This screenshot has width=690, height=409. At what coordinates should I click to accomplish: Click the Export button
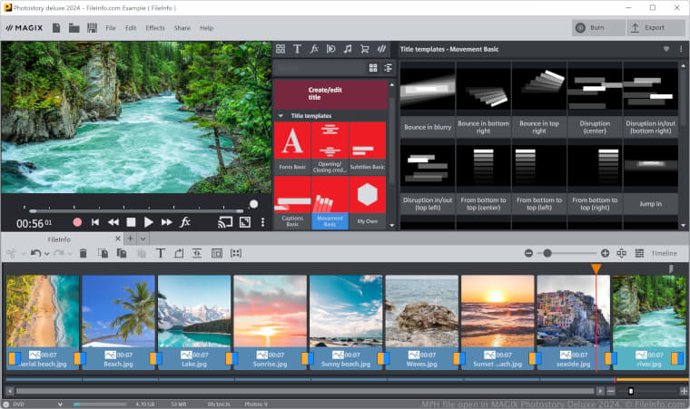(647, 28)
